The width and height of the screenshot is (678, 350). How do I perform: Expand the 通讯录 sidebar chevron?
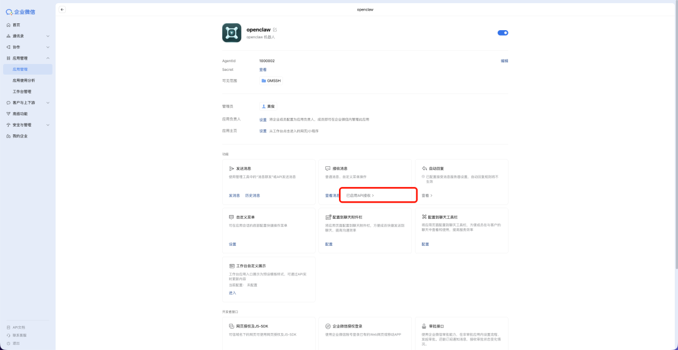48,36
